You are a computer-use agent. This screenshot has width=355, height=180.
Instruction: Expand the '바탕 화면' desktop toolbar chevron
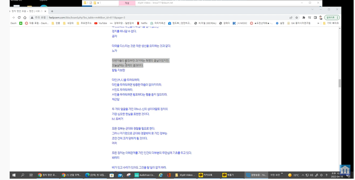tap(282, 174)
